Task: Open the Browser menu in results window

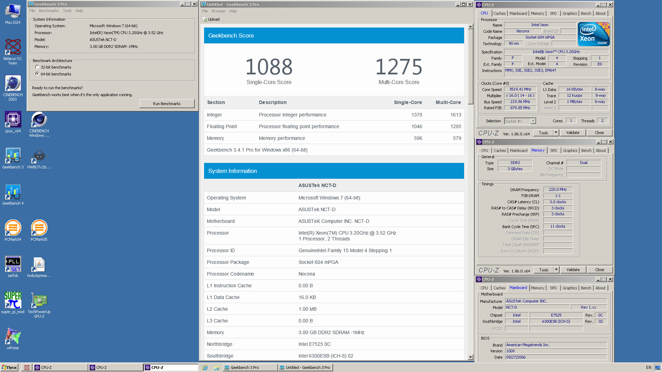Action: click(218, 11)
